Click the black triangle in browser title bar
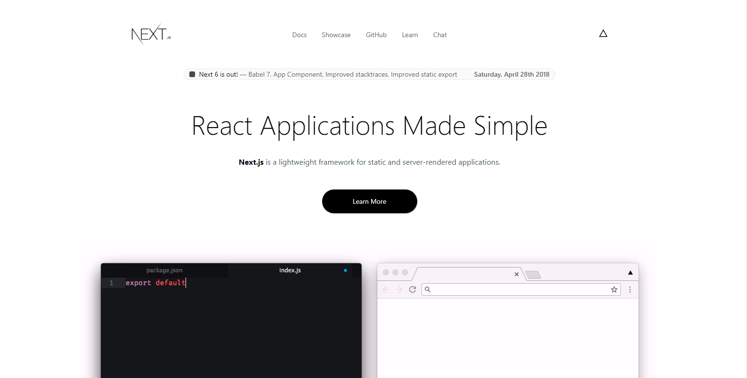The height and width of the screenshot is (378, 747). click(630, 273)
